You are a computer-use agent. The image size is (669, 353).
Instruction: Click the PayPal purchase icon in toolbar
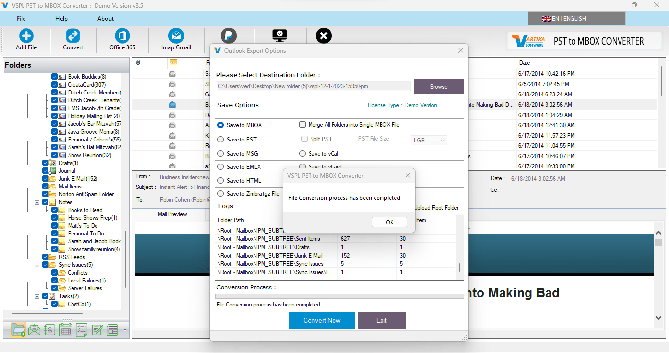click(229, 36)
